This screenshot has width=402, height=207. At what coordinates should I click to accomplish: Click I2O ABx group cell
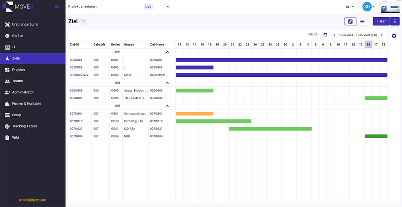coord(129,129)
